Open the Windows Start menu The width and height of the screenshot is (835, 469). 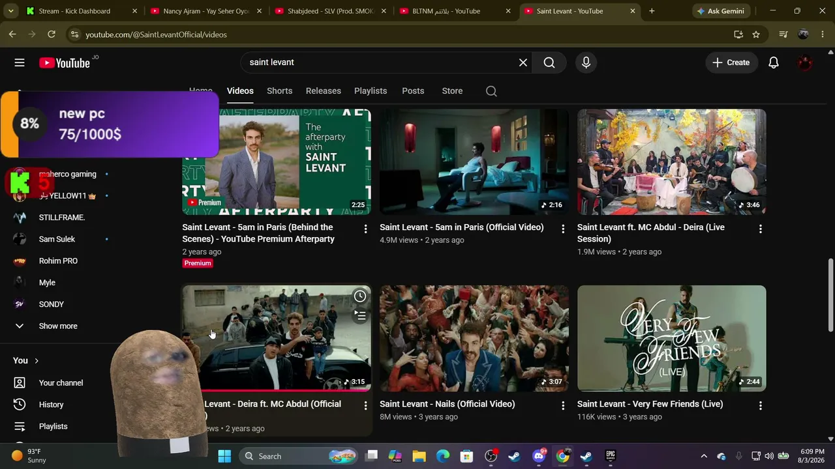(224, 456)
